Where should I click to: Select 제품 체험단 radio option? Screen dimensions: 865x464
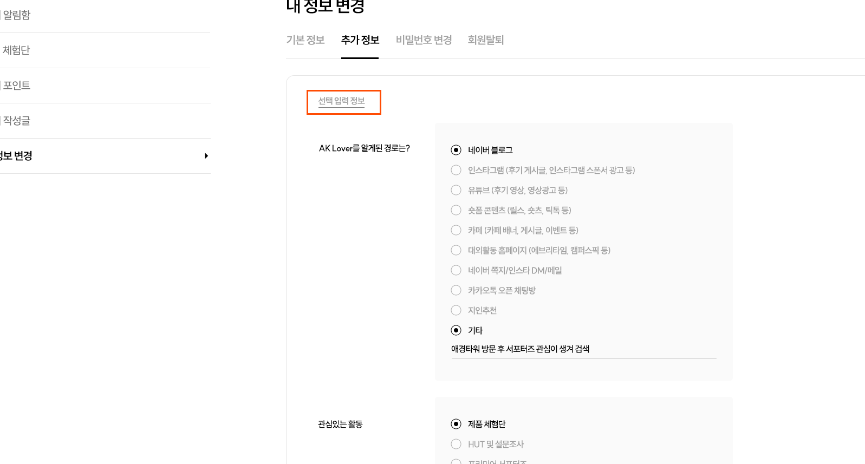click(456, 424)
